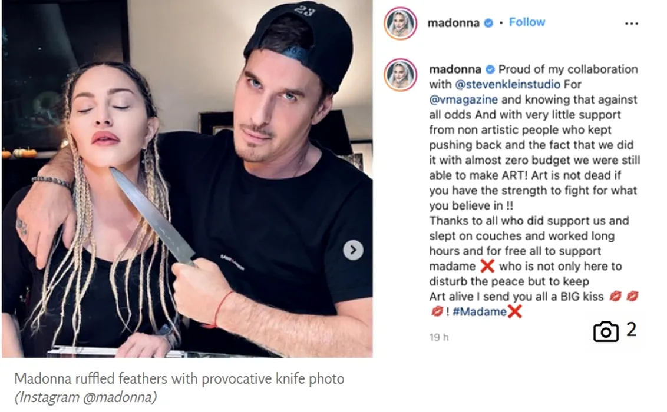Open the three-dot more options menu

point(631,24)
